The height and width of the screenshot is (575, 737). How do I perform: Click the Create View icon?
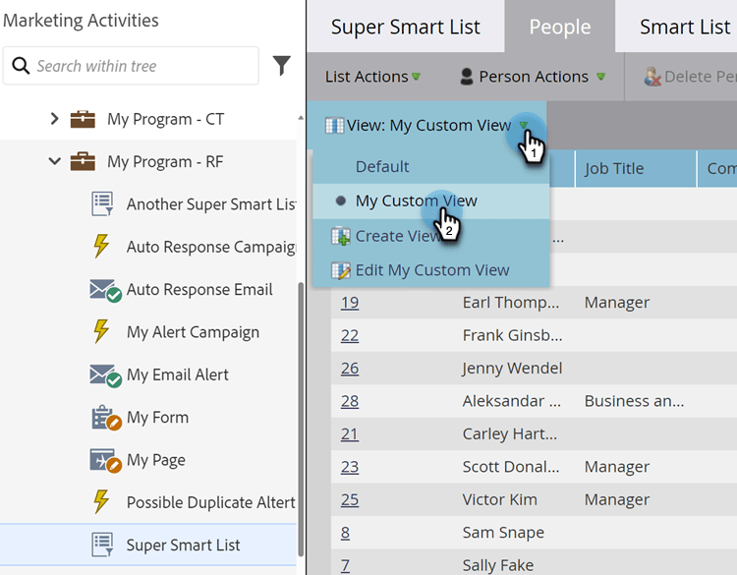coord(340,236)
